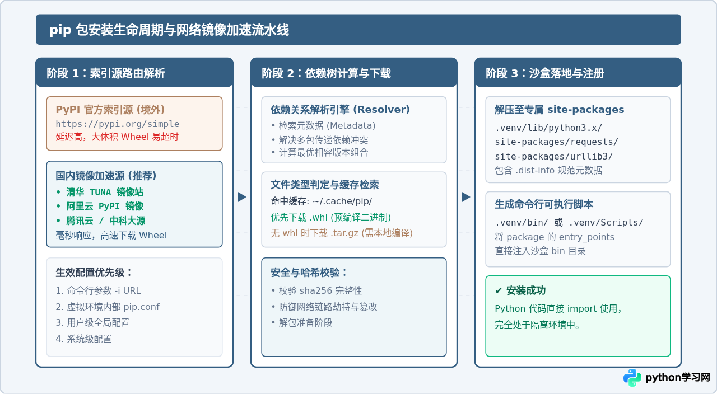
Task: Click the warning "延迟高，大体积 Wheel 易超时"
Action: point(117,137)
